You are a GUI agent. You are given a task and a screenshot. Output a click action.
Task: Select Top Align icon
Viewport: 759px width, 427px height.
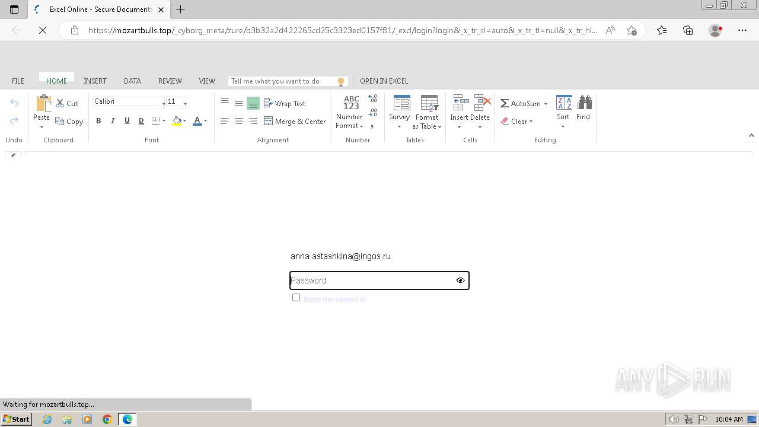pos(225,102)
